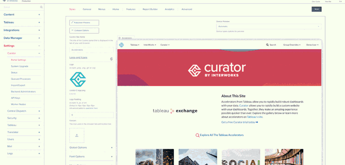This screenshot has width=345, height=165.
Task: Click the pink Explore All magnifier icon
Action: pyautogui.click(x=198, y=135)
